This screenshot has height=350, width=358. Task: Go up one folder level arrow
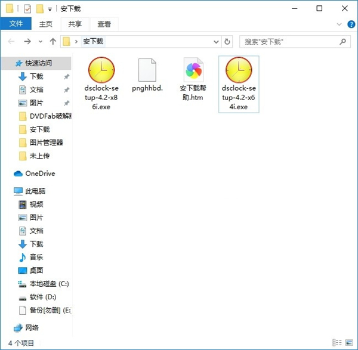pyautogui.click(x=53, y=42)
